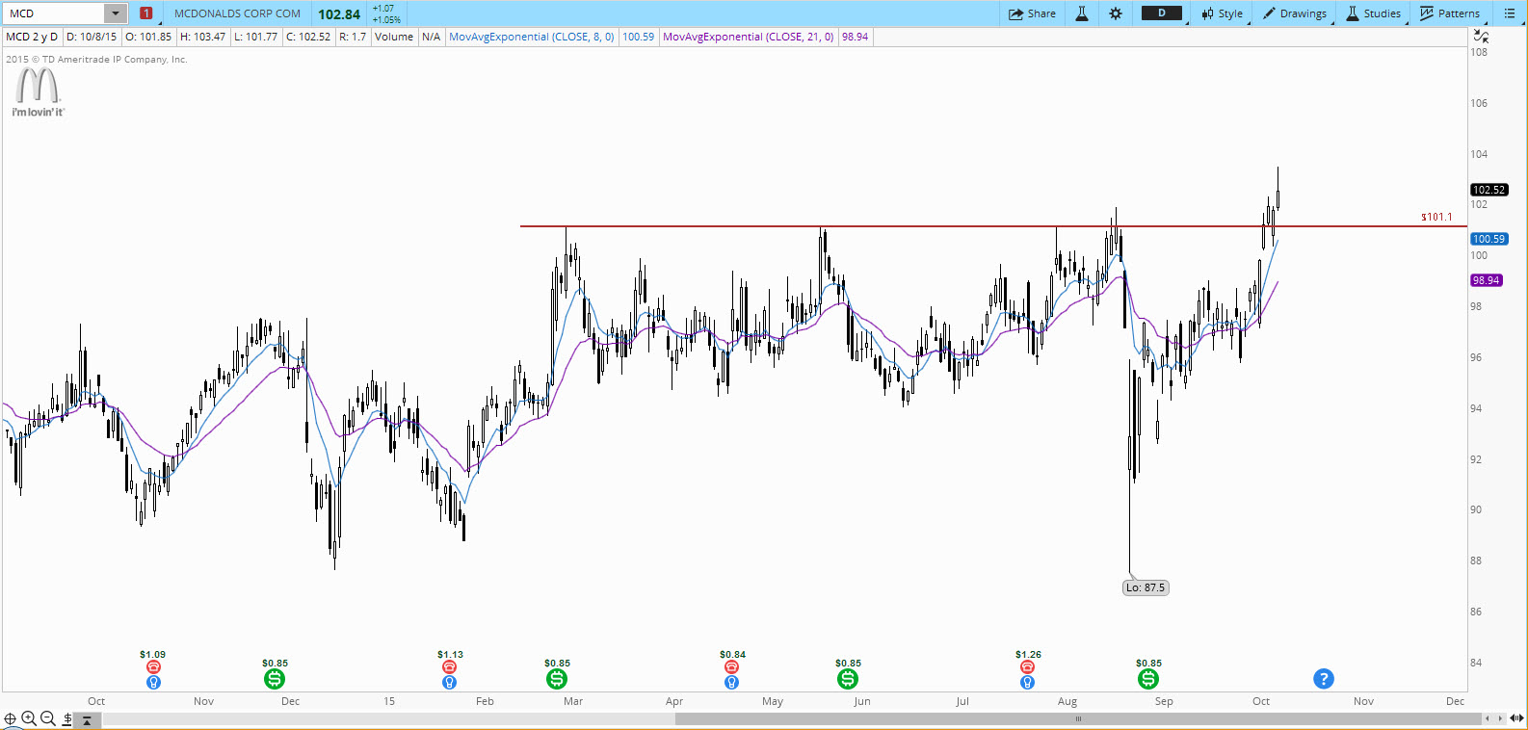Click the MCD 2 y D chart label
1528x730 pixels.
click(x=32, y=37)
